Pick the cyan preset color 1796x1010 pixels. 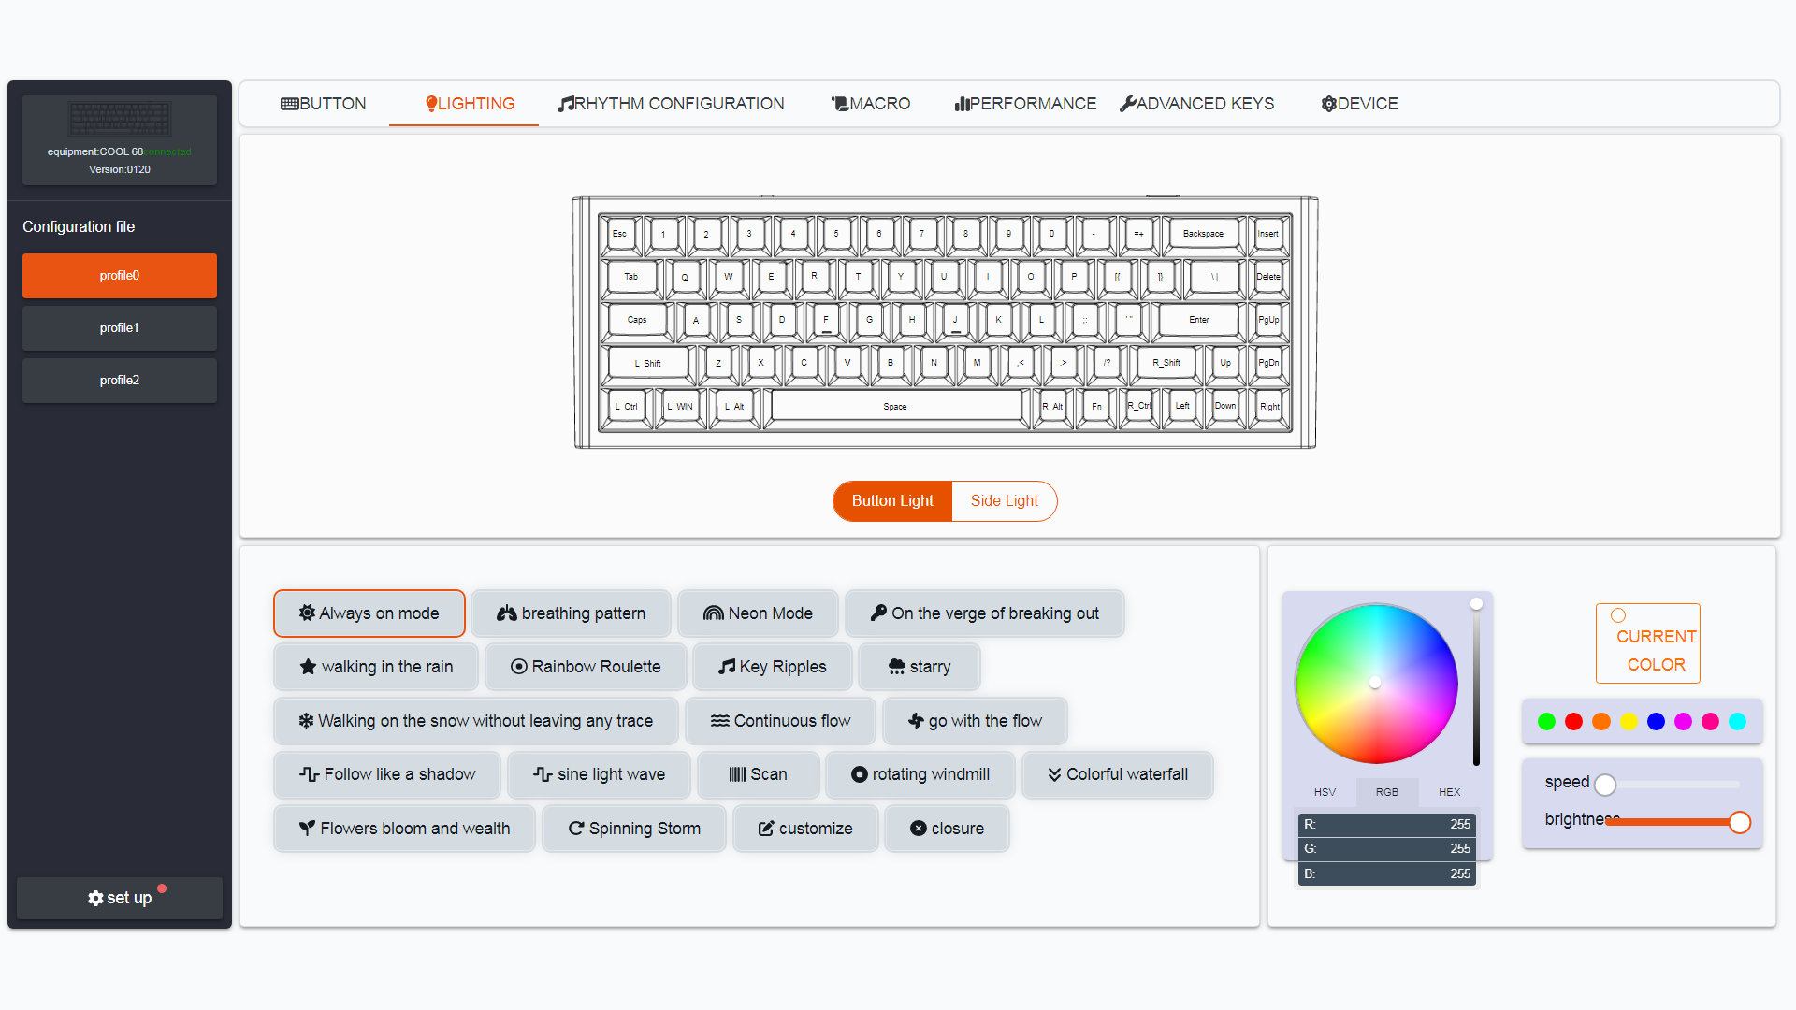pyautogui.click(x=1737, y=721)
